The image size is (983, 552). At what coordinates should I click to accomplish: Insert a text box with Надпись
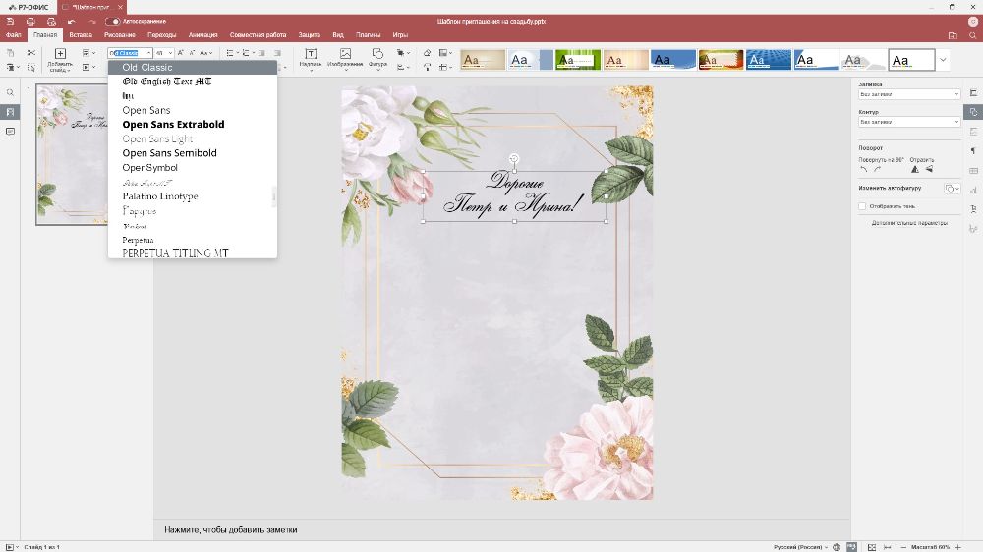311,57
